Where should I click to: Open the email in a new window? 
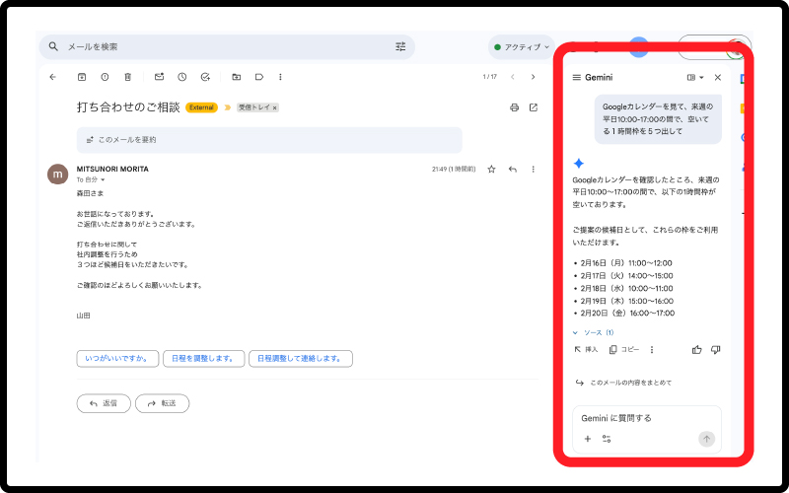click(534, 107)
